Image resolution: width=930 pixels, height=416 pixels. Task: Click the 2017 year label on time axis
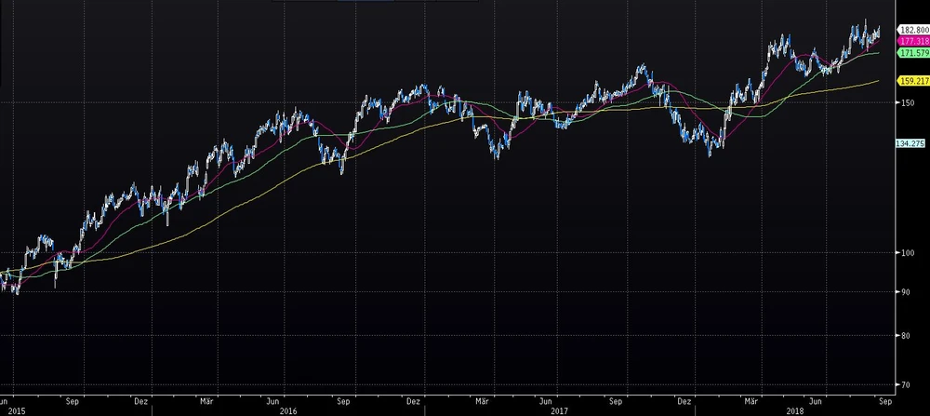pos(560,409)
